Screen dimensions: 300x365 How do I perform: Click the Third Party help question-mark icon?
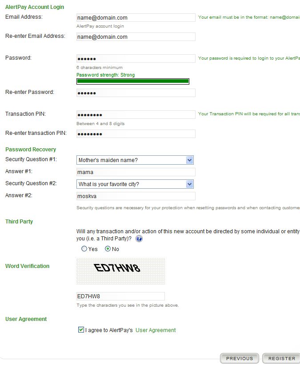(139, 239)
